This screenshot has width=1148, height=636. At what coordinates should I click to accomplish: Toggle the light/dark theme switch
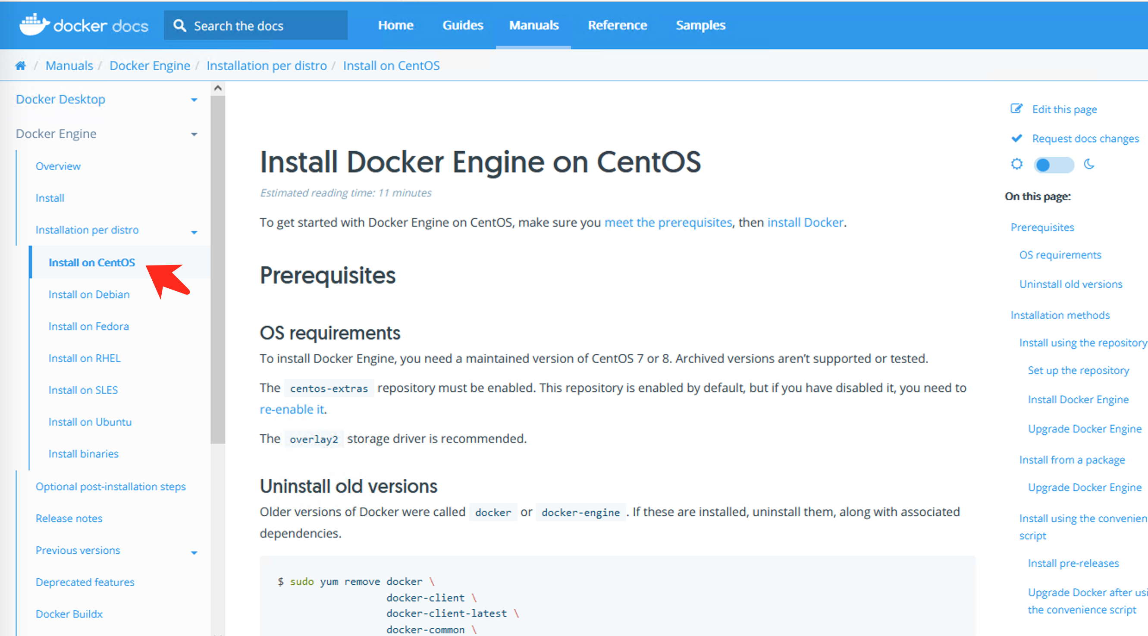tap(1054, 165)
